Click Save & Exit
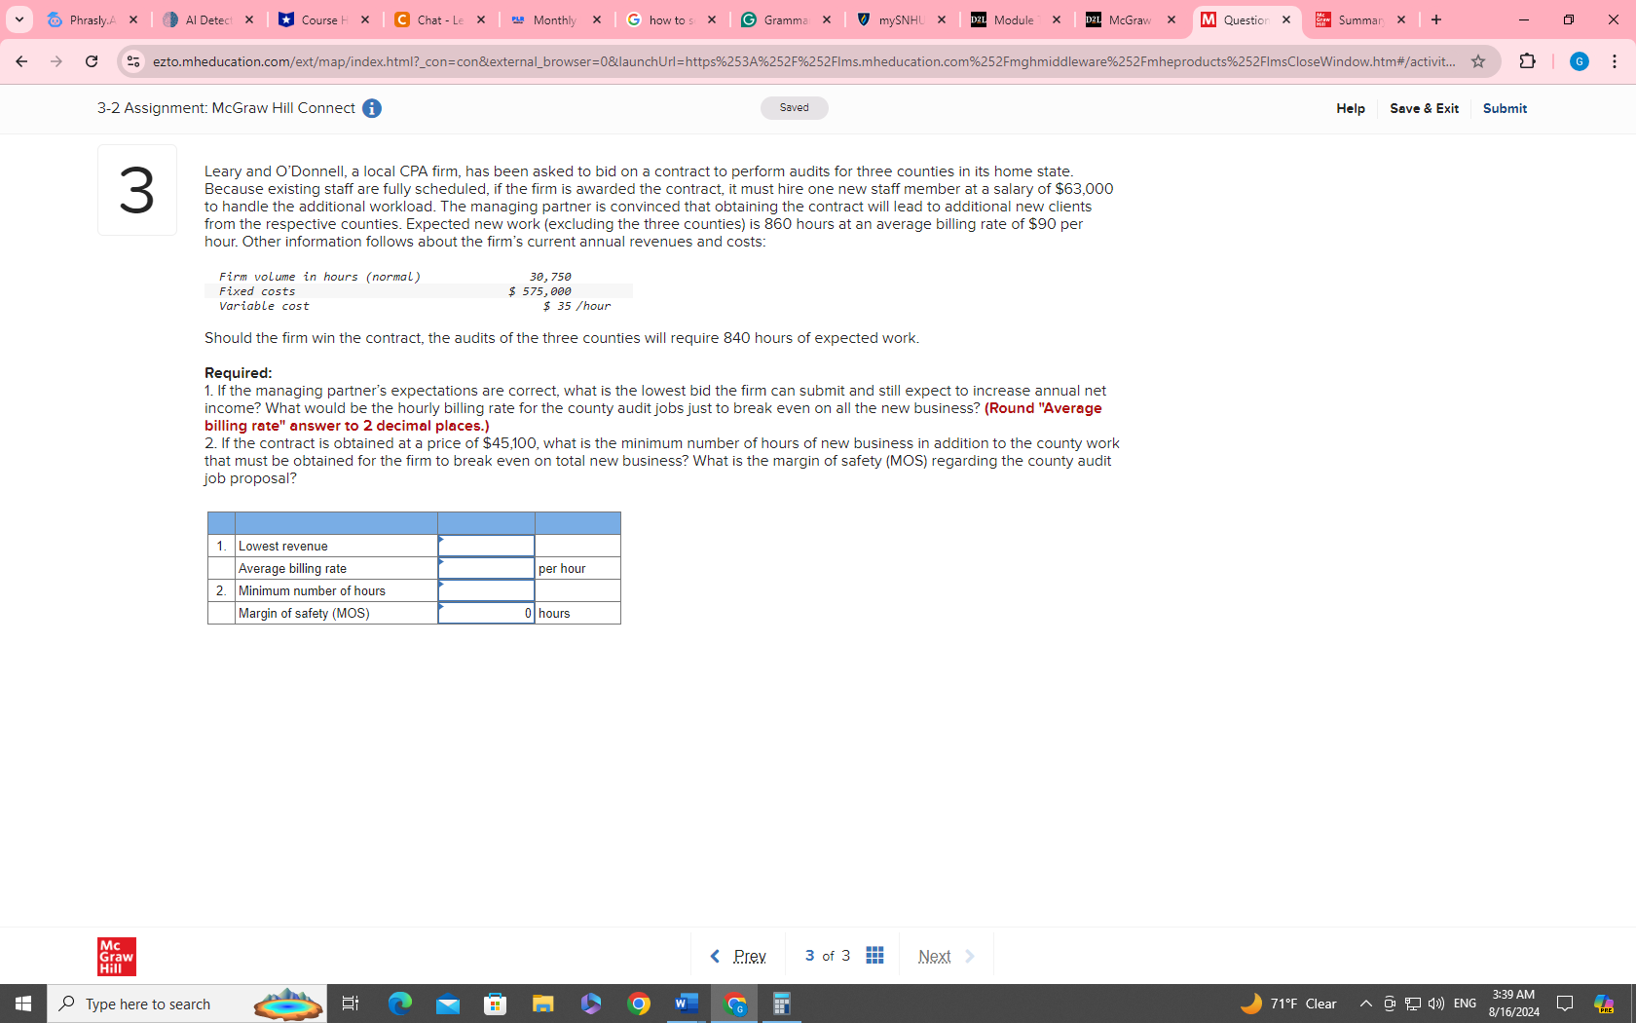 click(1424, 108)
